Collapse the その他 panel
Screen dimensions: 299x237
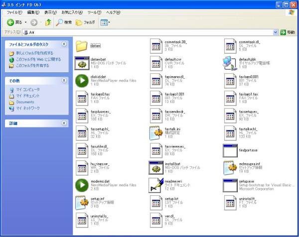coord(64,80)
